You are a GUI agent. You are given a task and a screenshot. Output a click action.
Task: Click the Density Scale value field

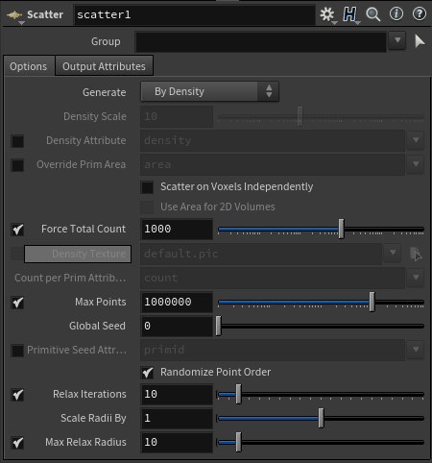[x=177, y=117]
